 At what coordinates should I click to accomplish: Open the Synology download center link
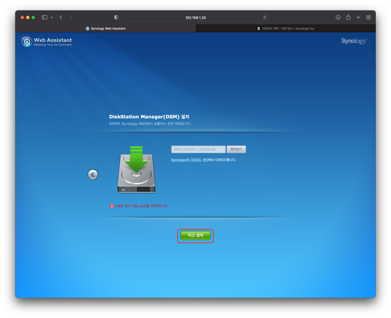(190, 160)
